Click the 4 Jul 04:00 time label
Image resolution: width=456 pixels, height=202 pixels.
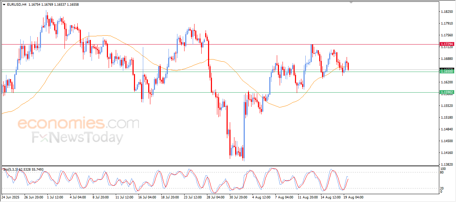point(79,197)
